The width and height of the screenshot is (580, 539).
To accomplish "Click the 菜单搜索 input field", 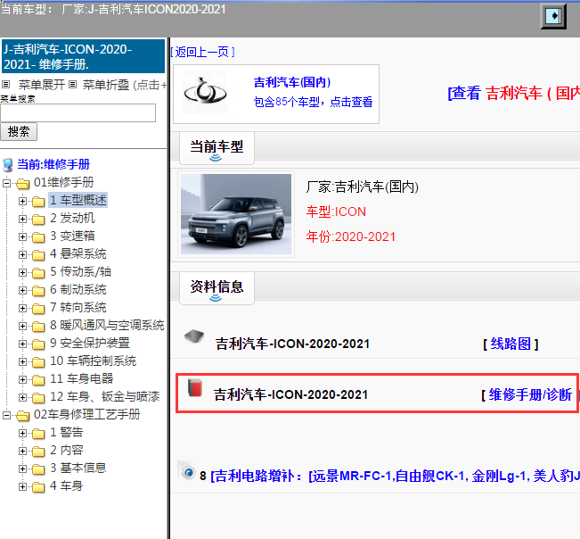I will pos(78,112).
